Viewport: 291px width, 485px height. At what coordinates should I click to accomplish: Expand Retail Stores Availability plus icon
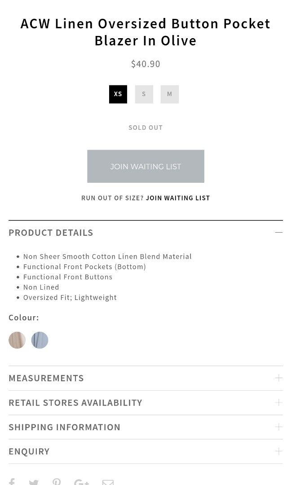279,402
